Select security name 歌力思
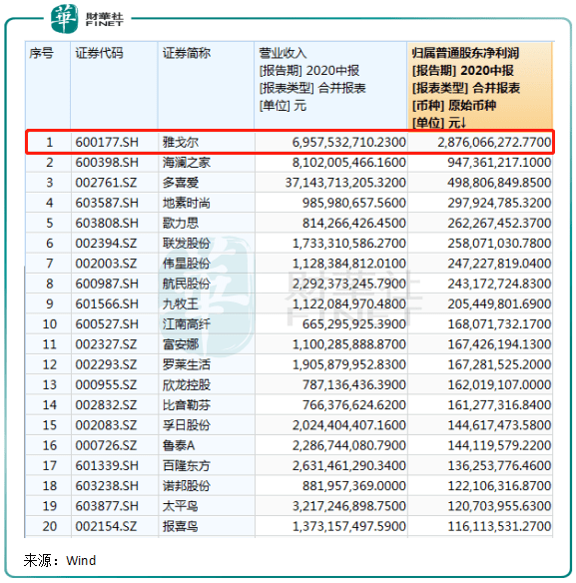Viewport: 576px width, 583px height. (x=181, y=223)
